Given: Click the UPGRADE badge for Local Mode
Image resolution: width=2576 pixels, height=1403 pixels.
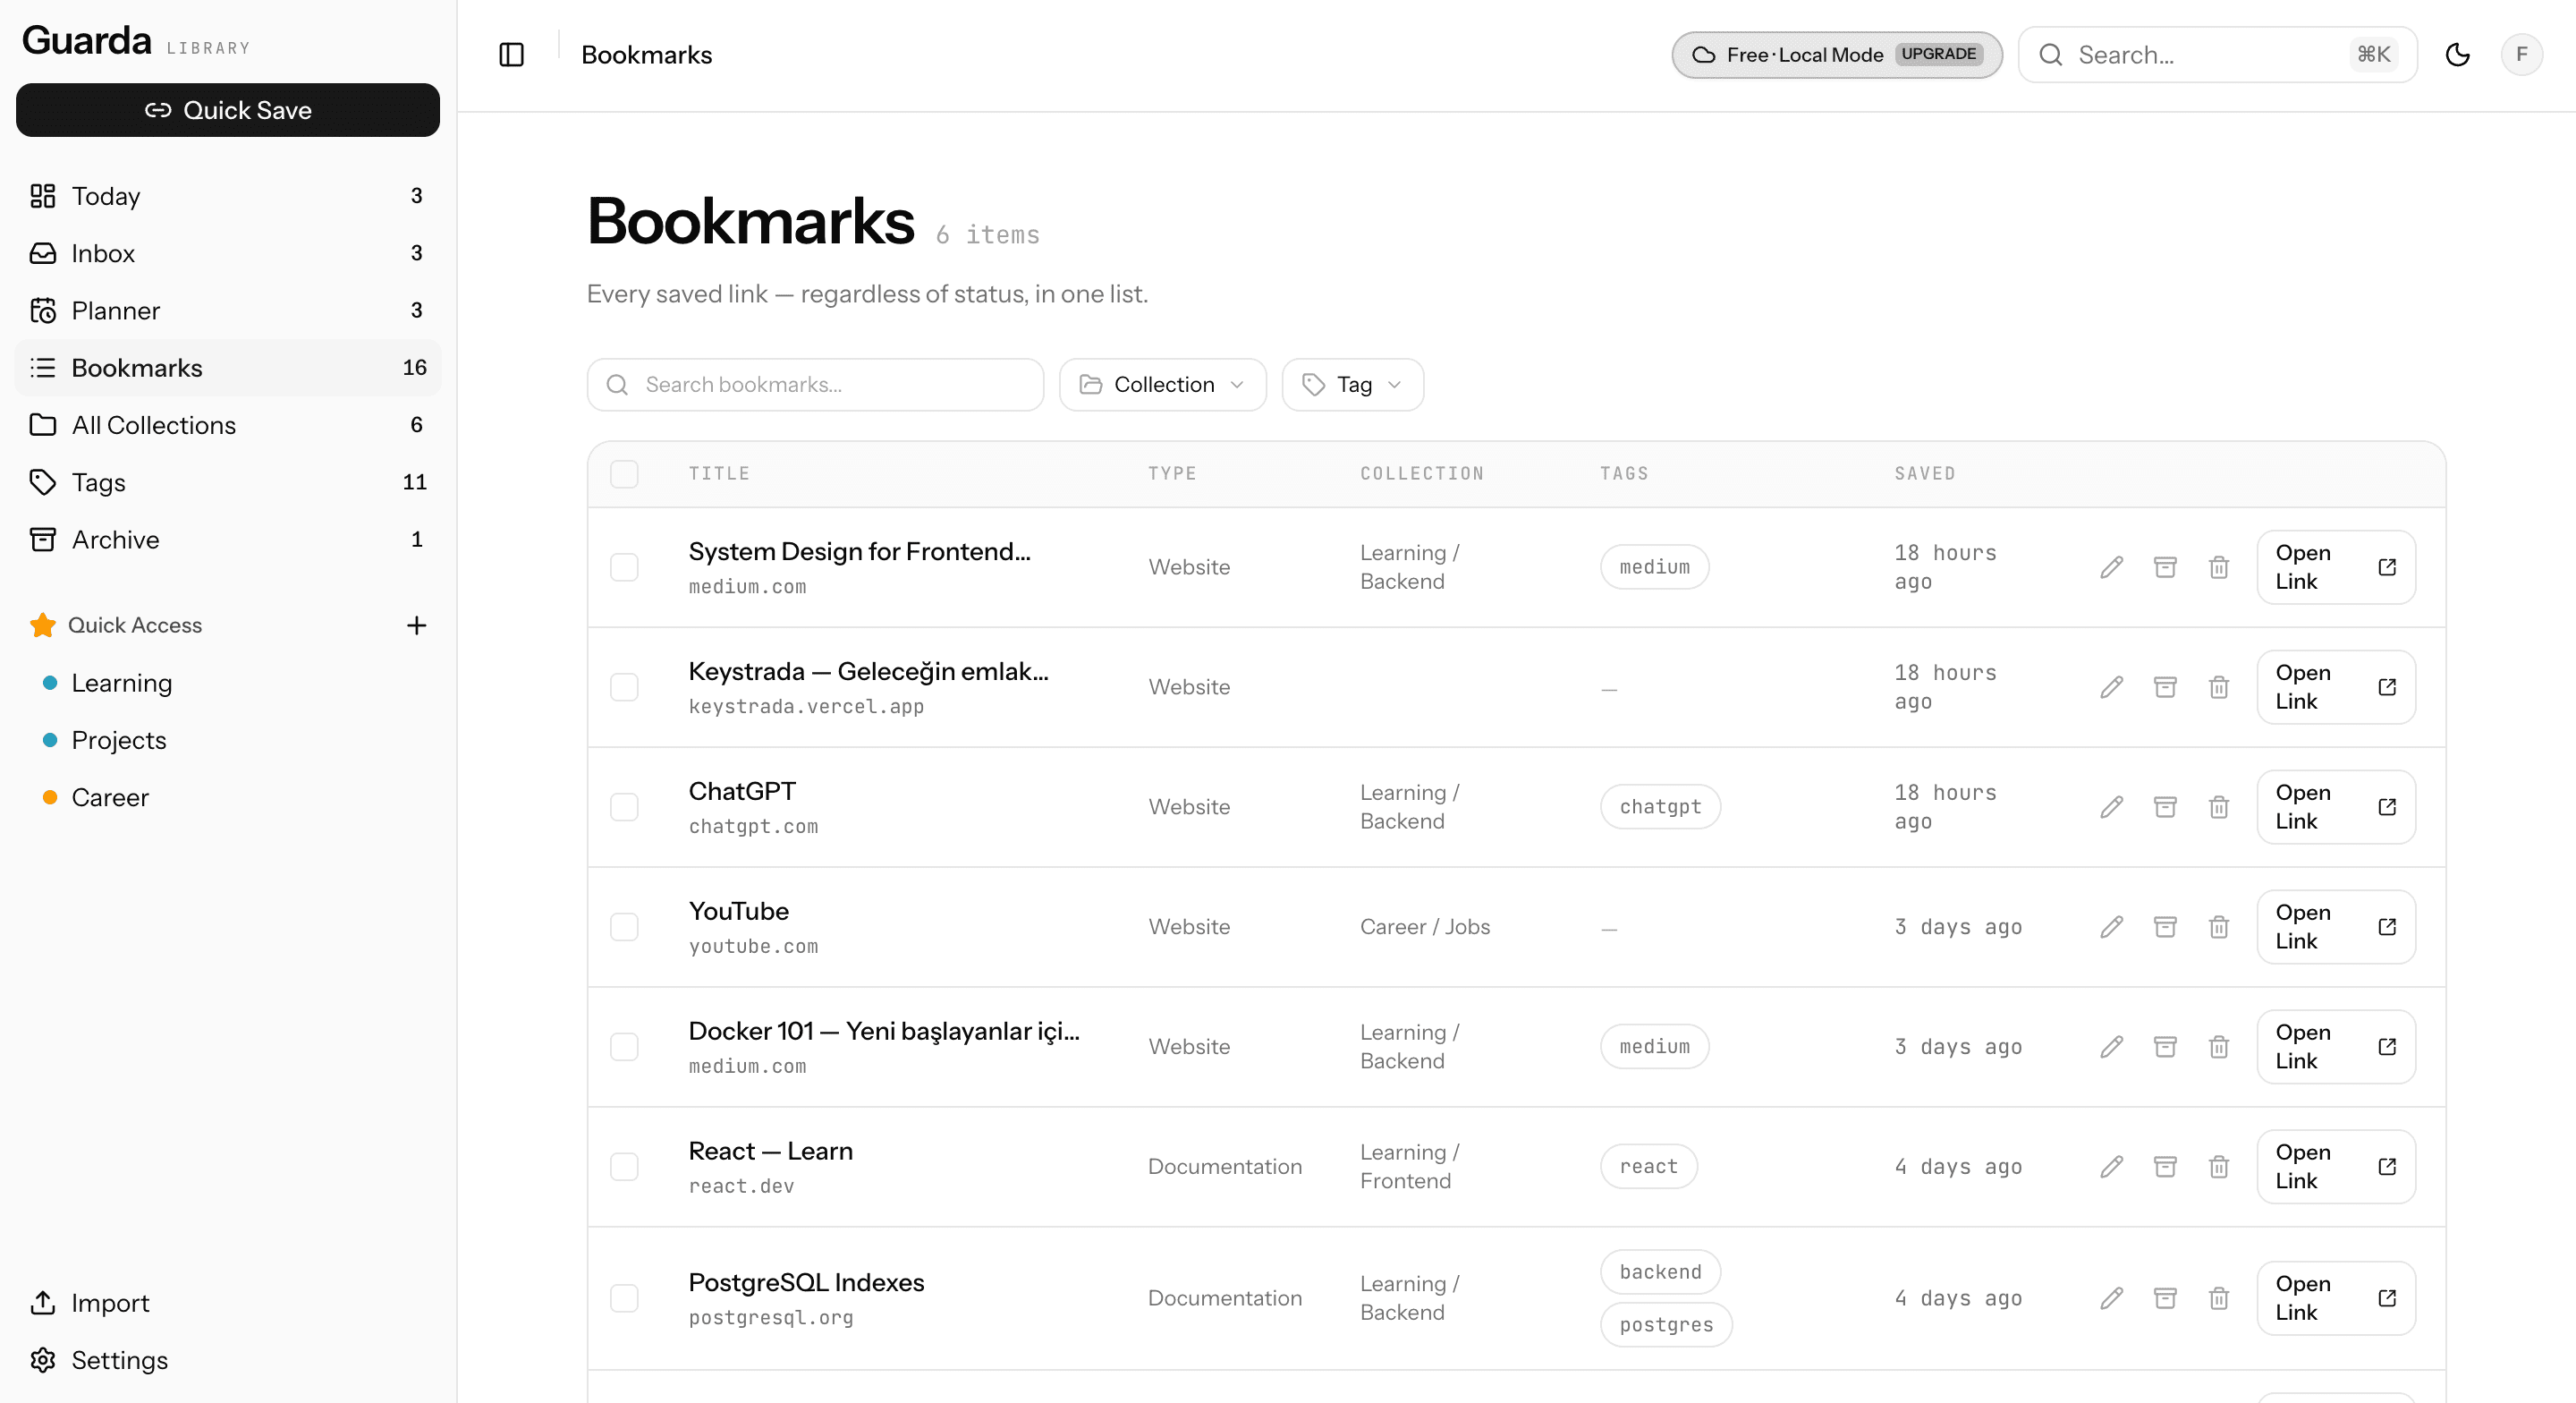Looking at the screenshot, I should [1938, 55].
